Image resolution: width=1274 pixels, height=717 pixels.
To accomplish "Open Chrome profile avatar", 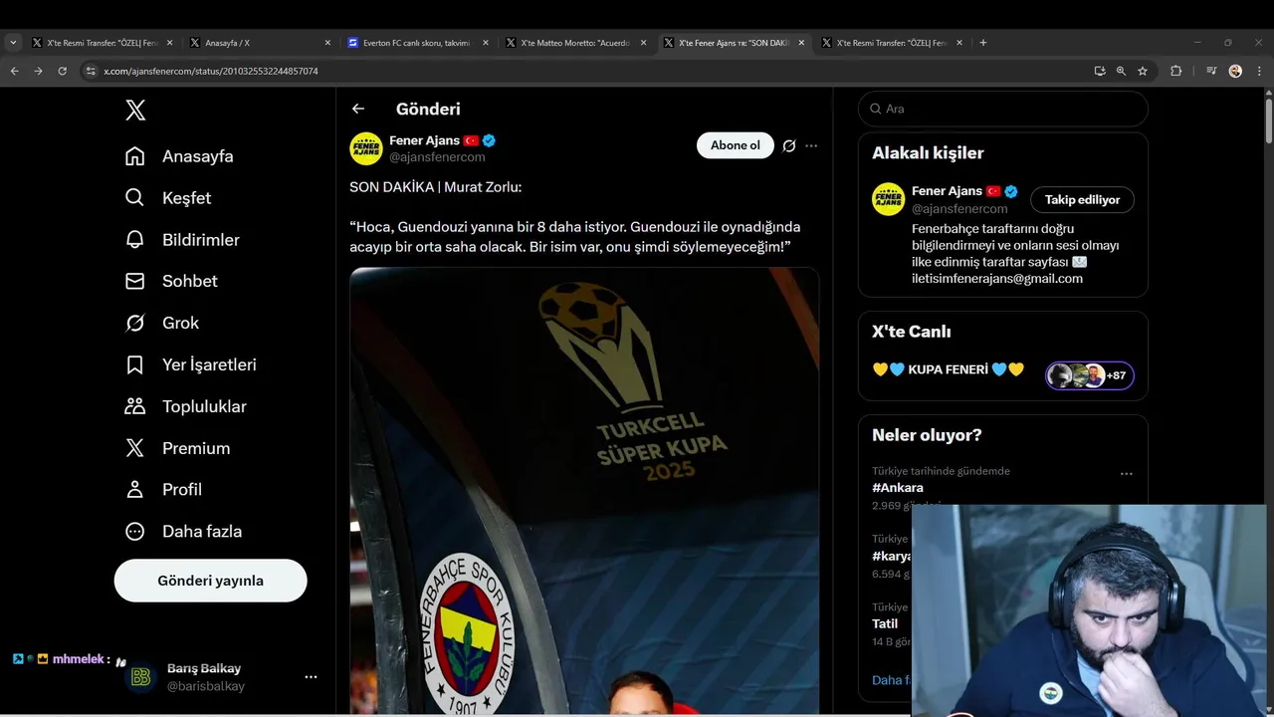I will tap(1235, 71).
